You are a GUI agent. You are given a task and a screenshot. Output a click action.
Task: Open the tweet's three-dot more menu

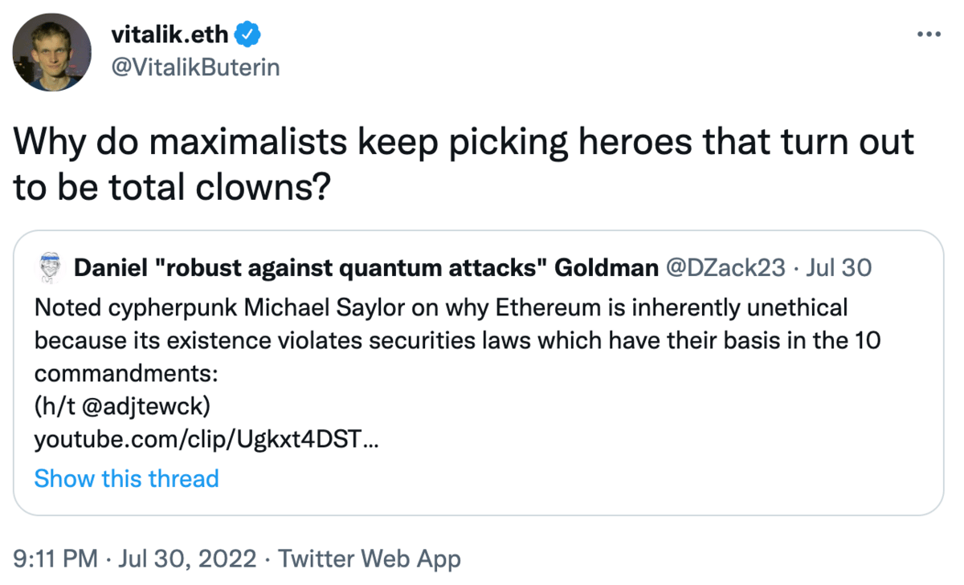point(928,34)
